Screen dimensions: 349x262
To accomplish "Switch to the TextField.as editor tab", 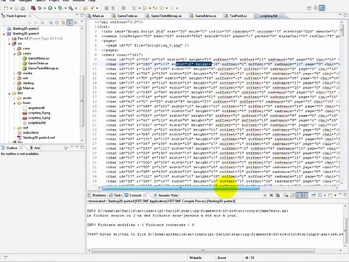I will tap(236, 16).
